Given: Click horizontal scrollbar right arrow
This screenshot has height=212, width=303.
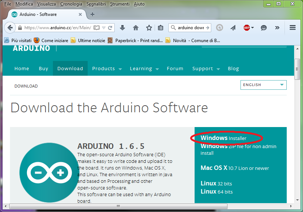Looking at the screenshot, I should point(291,206).
